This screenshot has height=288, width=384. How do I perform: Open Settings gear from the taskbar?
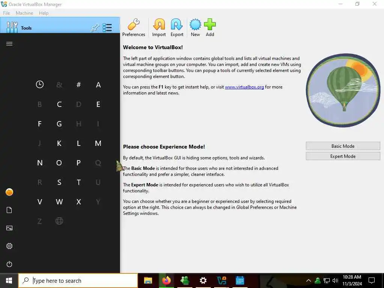pyautogui.click(x=203, y=280)
